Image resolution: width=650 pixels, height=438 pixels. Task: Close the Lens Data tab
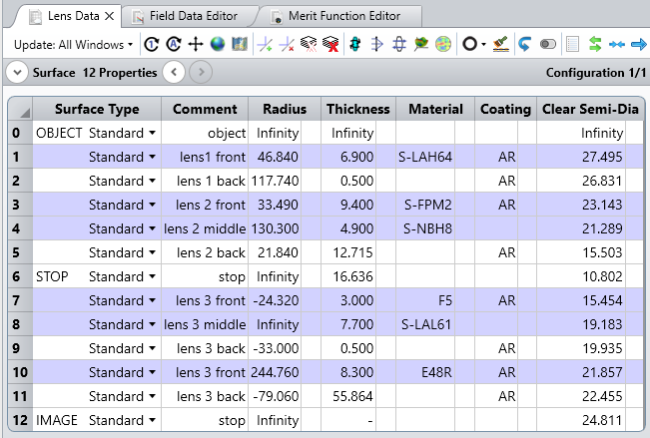pyautogui.click(x=109, y=16)
